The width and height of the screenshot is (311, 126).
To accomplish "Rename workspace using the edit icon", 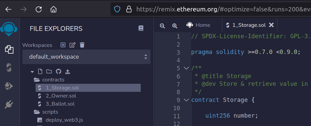I will [x=73, y=45].
